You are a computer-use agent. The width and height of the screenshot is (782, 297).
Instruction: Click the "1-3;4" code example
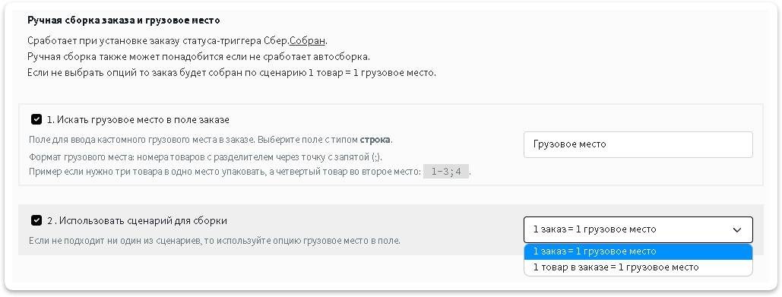point(446,172)
